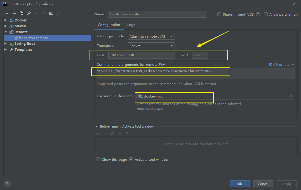Image resolution: width=301 pixels, height=190 pixels.
Task: Click docker-mvc module folder icon
Action: [140, 96]
